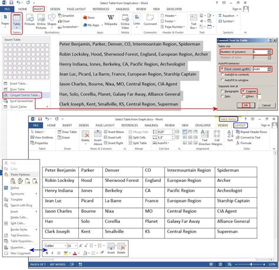Open Store apps button
279x270 pixels.
89,18
